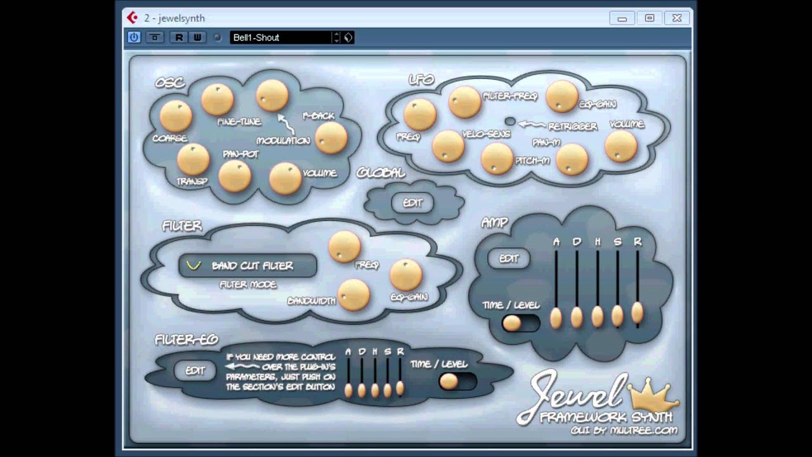This screenshot has width=812, height=457.
Task: Click the '2 - jewelsynth' window title
Action: [174, 18]
